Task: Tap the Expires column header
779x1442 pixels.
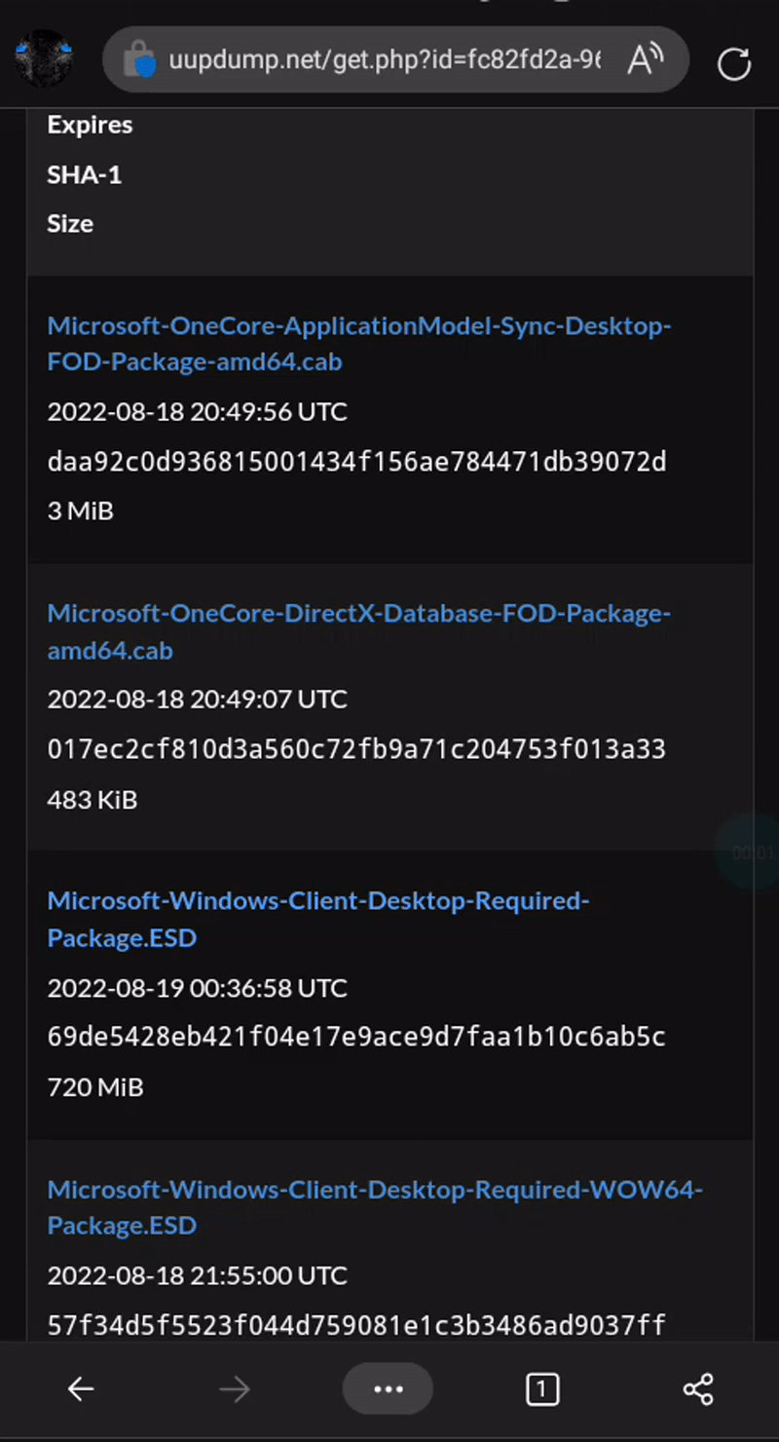Action: click(90, 124)
